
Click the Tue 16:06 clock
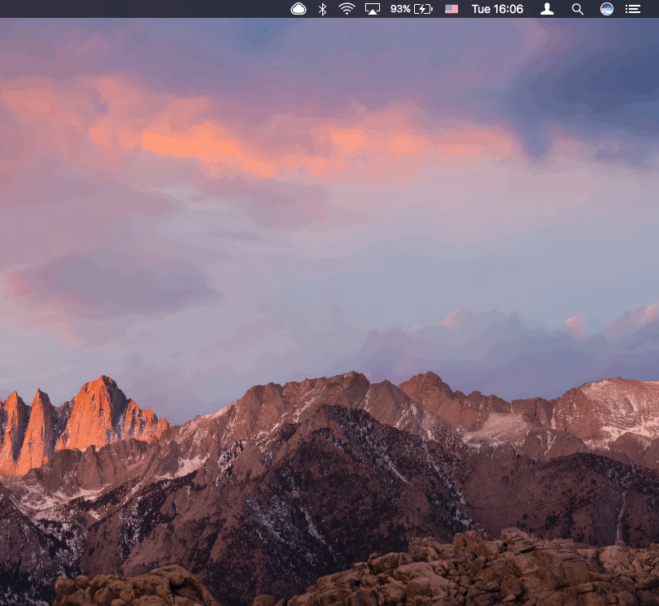tap(497, 9)
